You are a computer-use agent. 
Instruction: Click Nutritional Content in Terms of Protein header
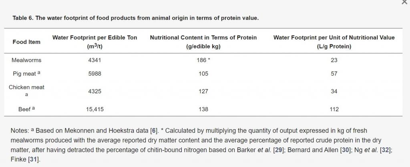click(203, 42)
